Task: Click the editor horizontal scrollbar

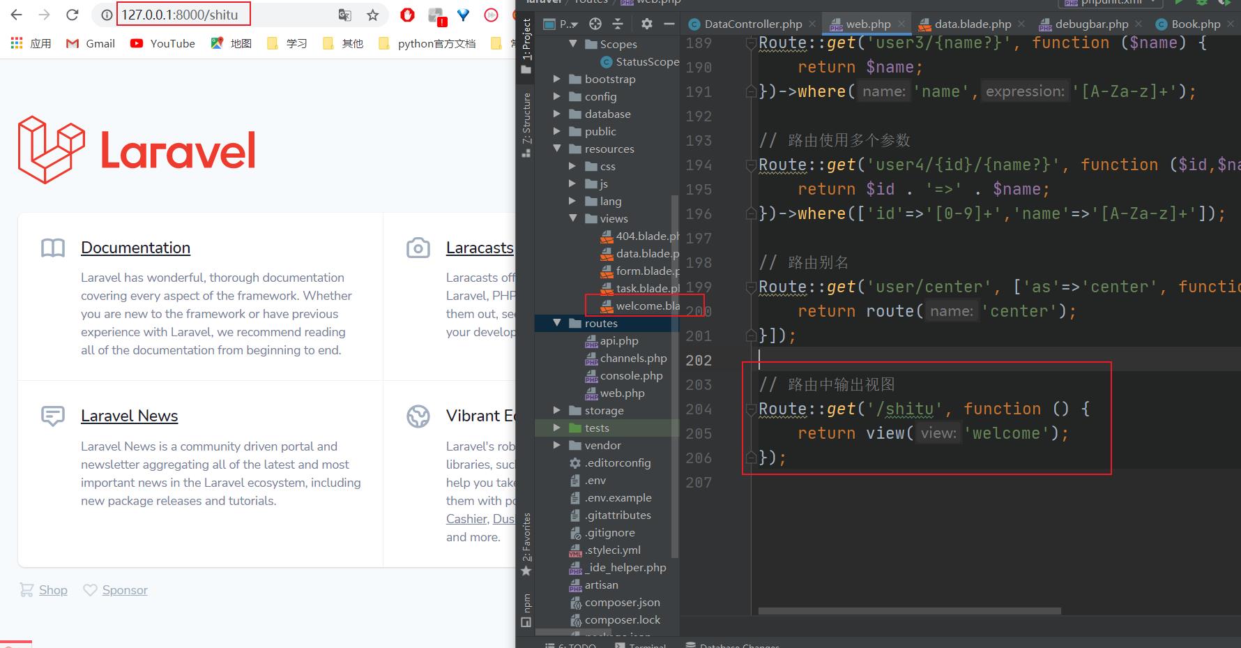Action: point(909,611)
